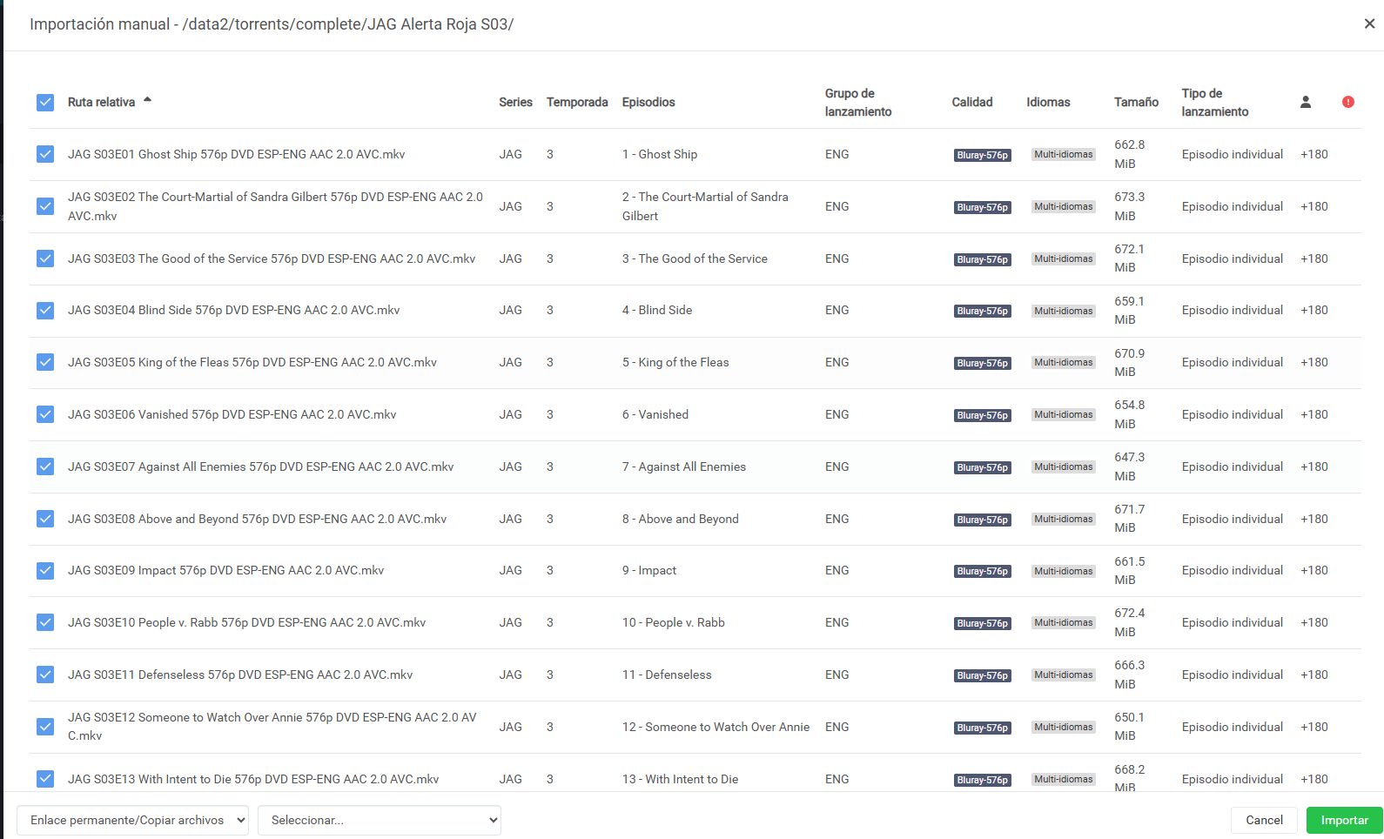Open the Seleccionar... dropdown
The image size is (1384, 839).
coord(379,820)
